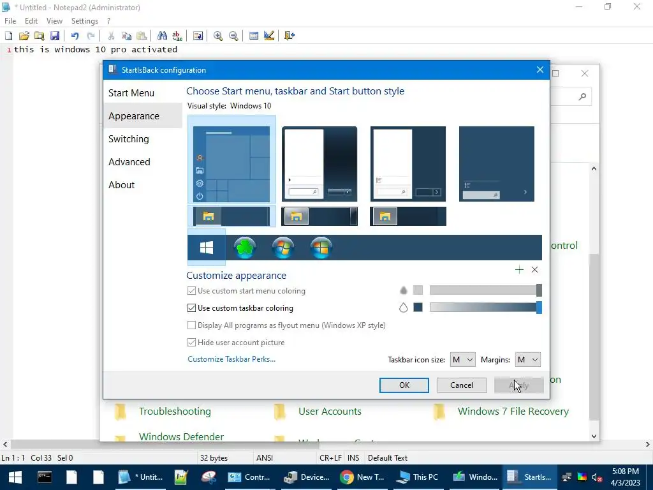Select the Windows 10 tiled start menu style thumbnail
The image size is (653, 490).
(x=231, y=164)
